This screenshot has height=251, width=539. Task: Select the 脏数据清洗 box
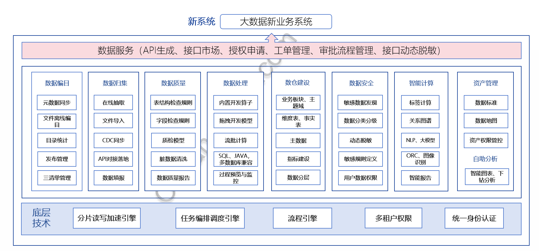point(173,159)
